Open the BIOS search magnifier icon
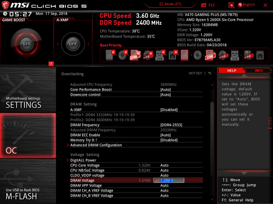This screenshot has width=273, height=204. pos(231,5)
